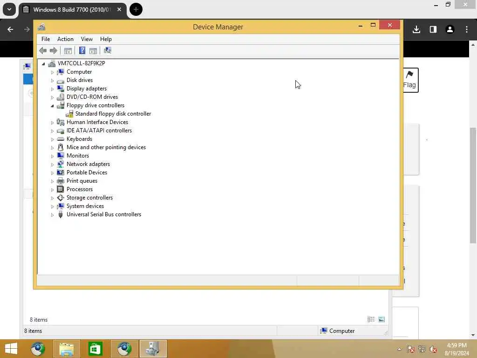
Task: Click the Keyboards icon
Action: tap(61, 139)
